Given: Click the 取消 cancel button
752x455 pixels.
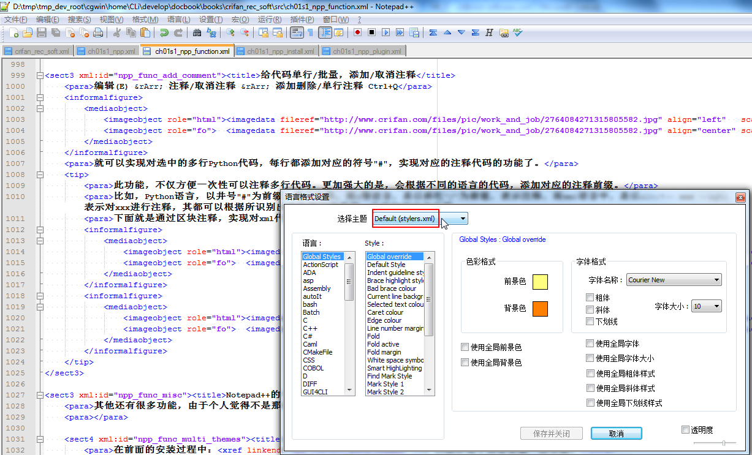Looking at the screenshot, I should [616, 434].
